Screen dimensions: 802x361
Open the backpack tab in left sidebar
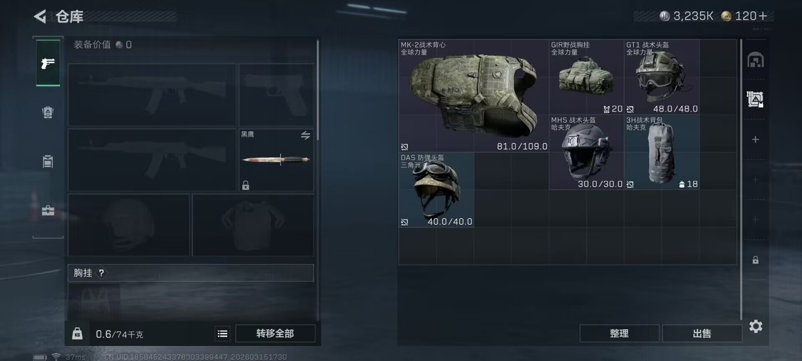pyautogui.click(x=48, y=112)
